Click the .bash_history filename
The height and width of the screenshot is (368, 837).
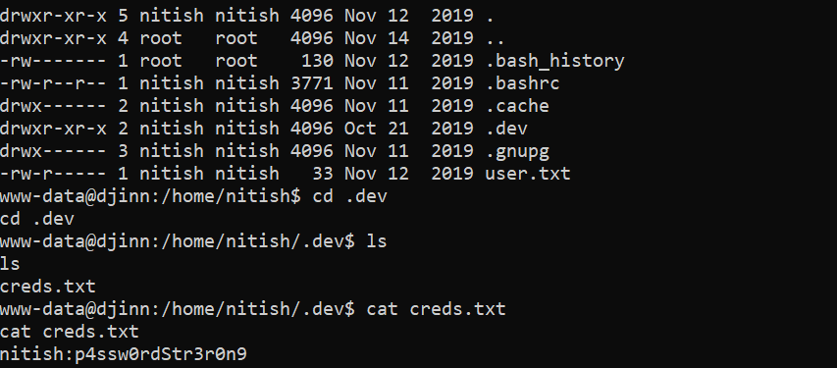click(555, 61)
